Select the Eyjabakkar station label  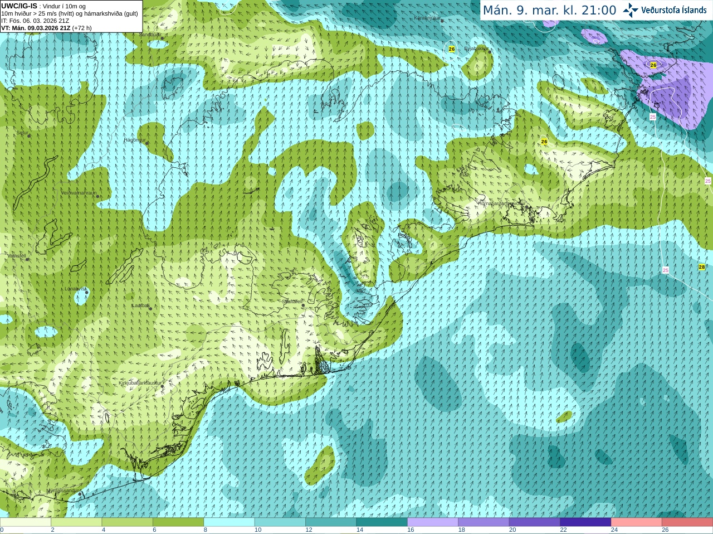[476, 48]
